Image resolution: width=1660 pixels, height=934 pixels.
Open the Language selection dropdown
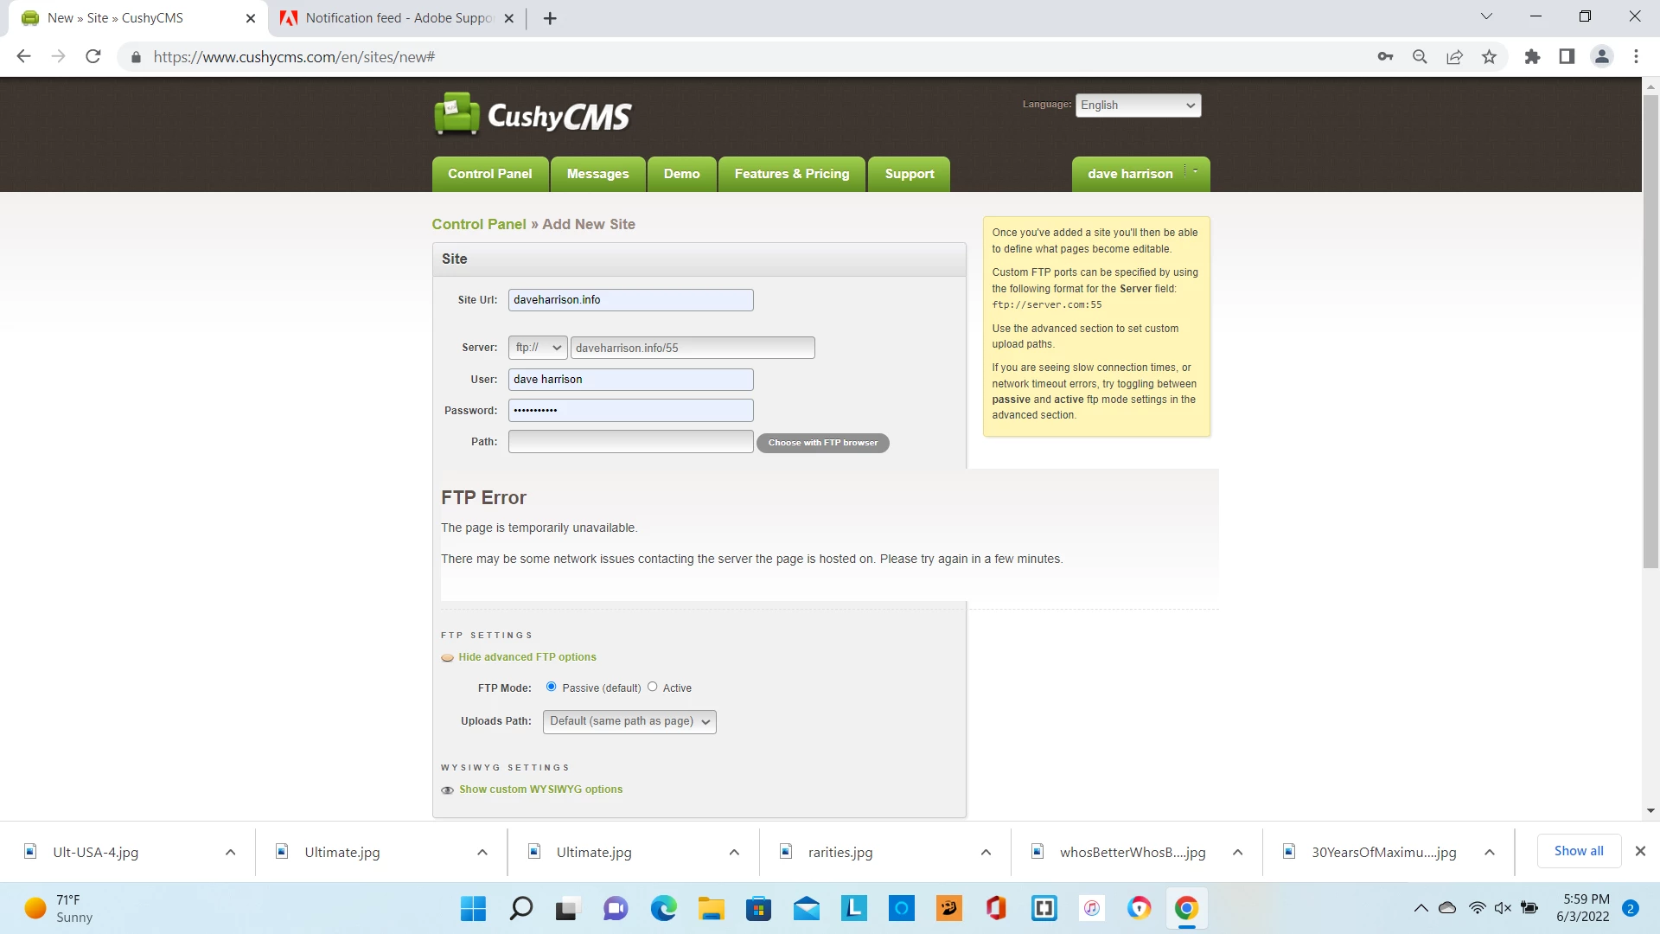(x=1138, y=106)
